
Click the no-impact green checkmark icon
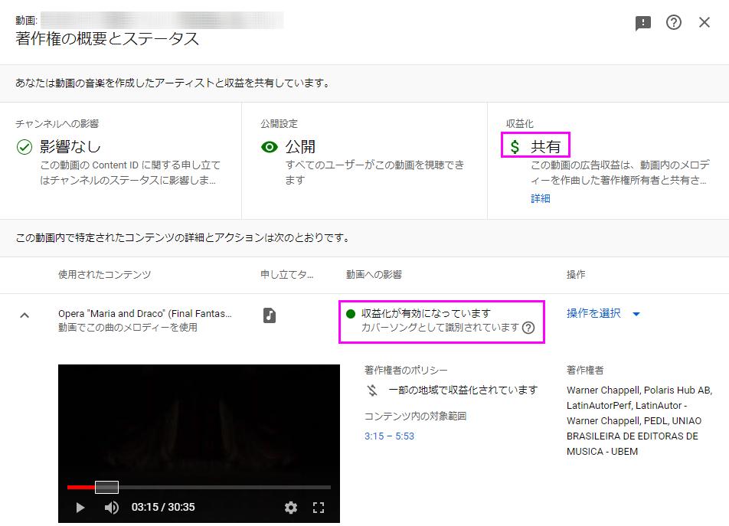click(25, 146)
